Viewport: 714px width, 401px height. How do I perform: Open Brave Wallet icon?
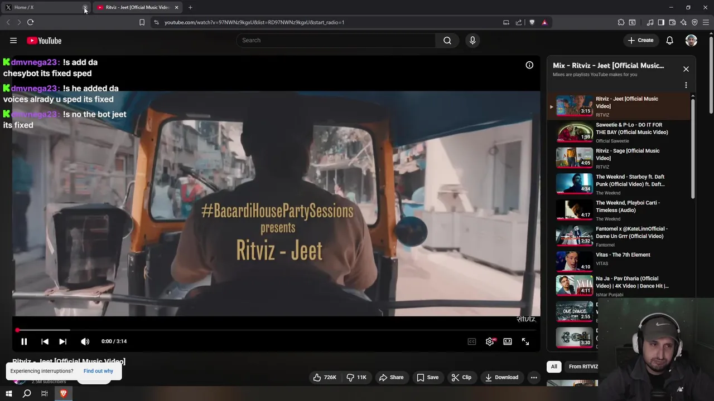(x=672, y=22)
